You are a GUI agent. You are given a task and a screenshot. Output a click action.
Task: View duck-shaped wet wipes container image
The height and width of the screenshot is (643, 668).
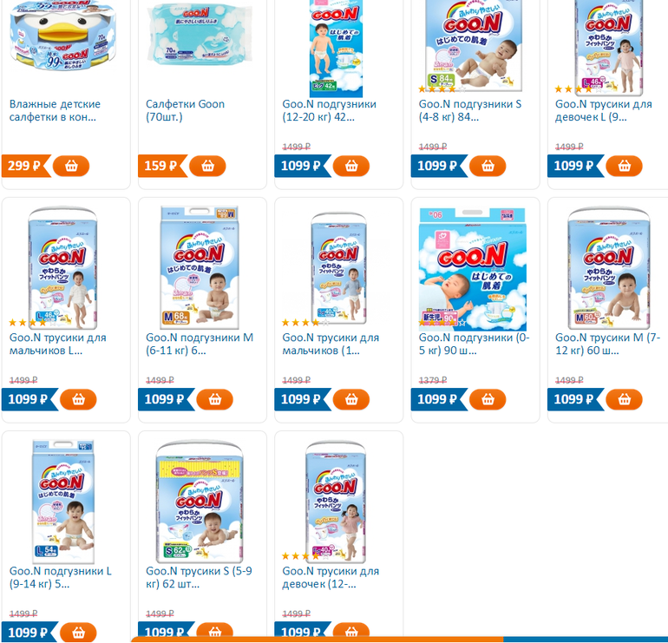tap(63, 35)
